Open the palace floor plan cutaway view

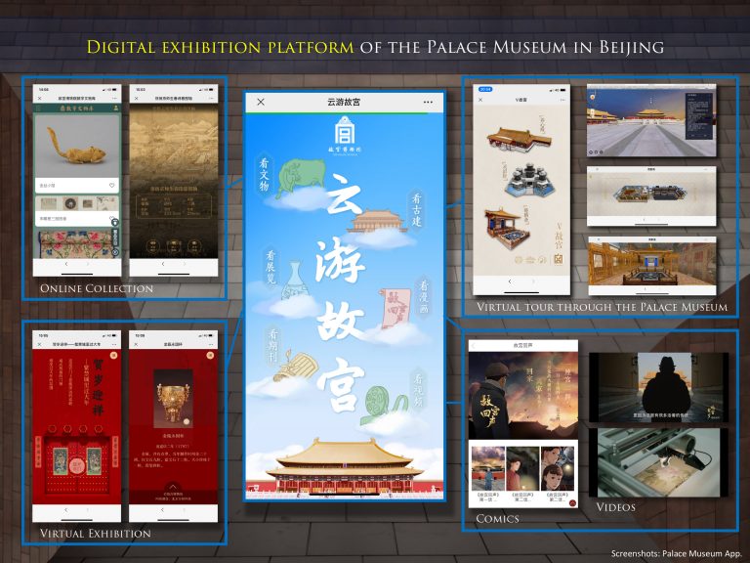(651, 196)
